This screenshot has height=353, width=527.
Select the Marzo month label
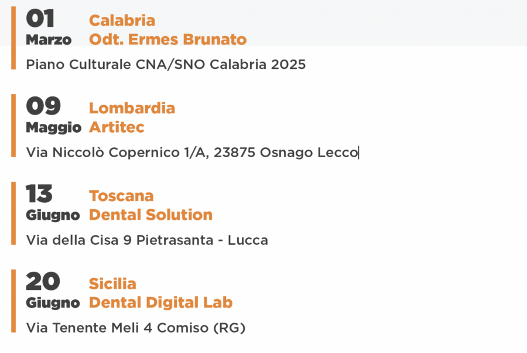49,40
